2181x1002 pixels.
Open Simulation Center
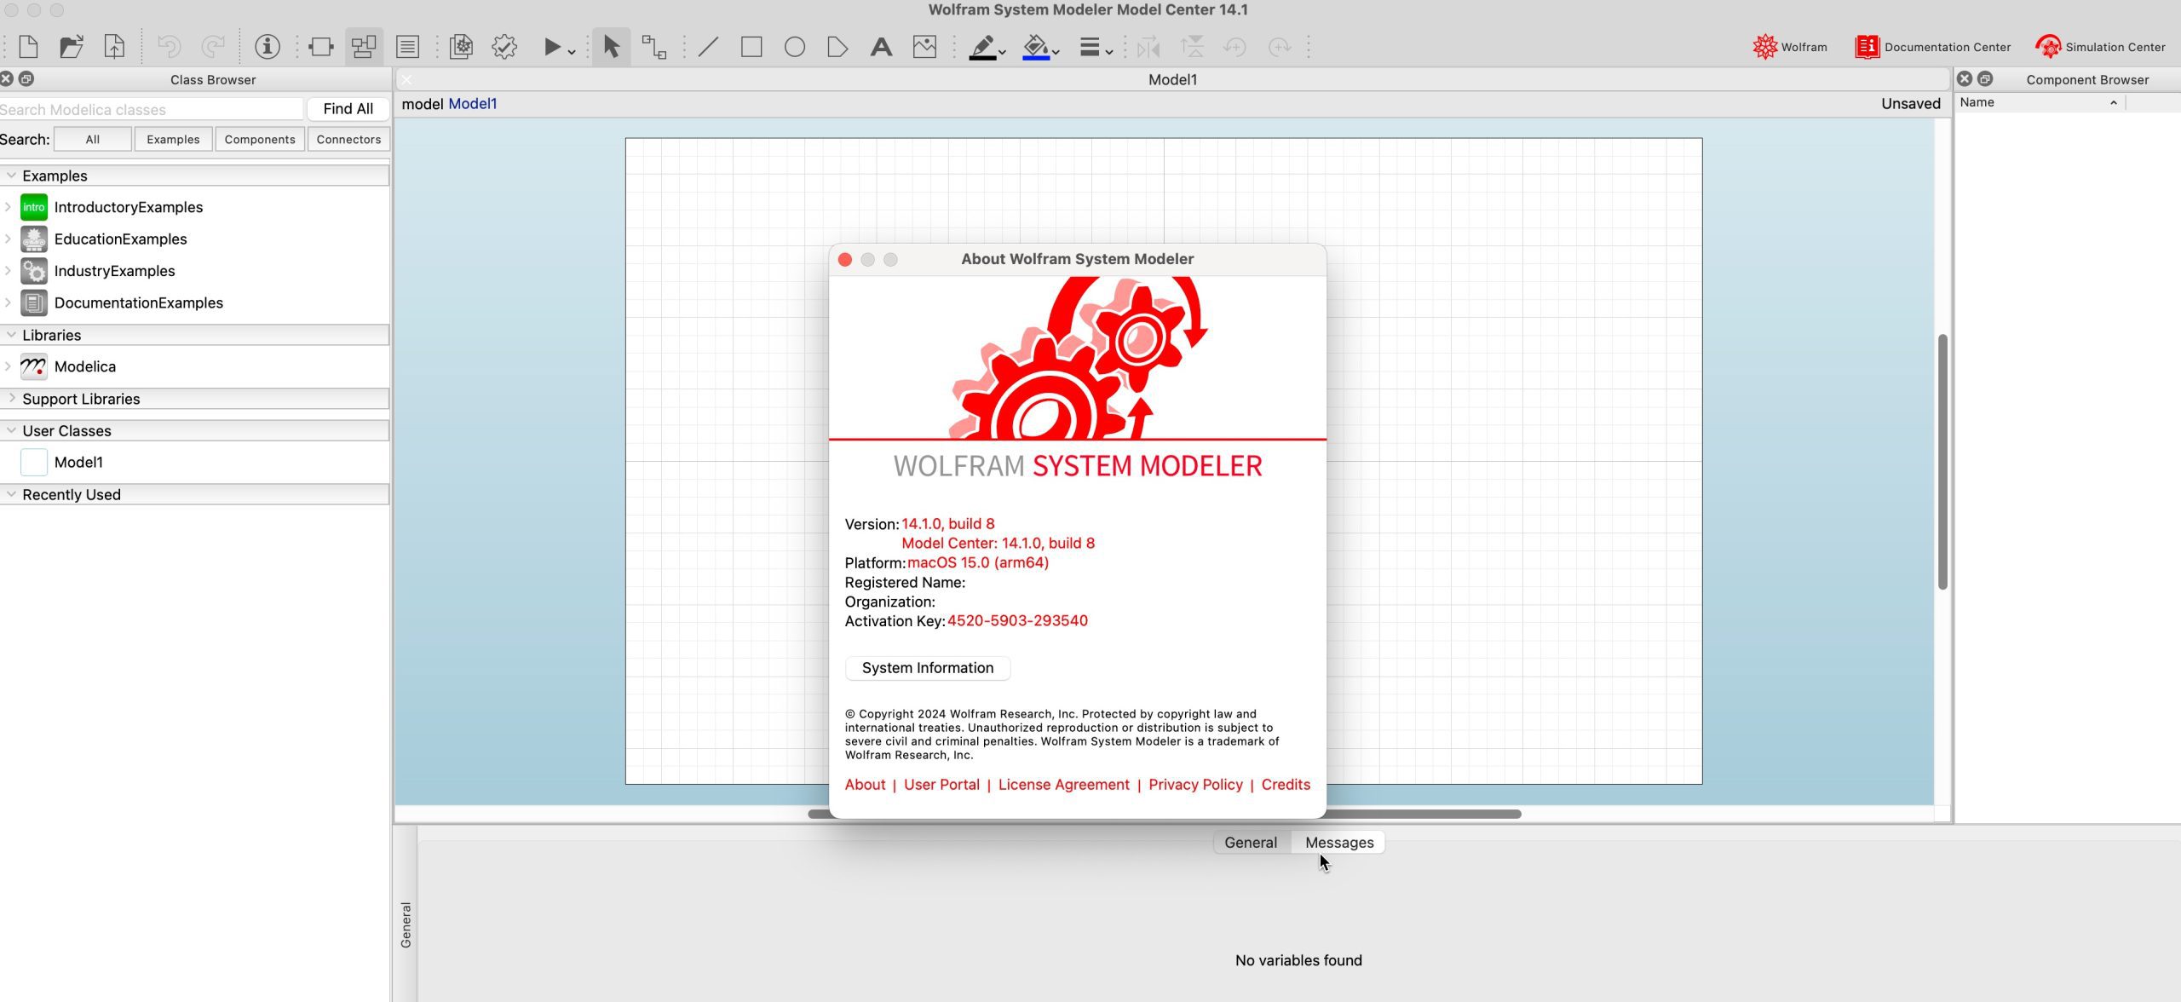2100,47
